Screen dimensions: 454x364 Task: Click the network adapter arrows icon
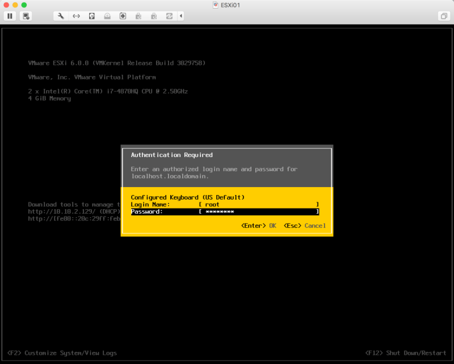(76, 16)
